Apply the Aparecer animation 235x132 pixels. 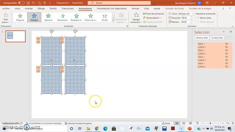[48, 17]
